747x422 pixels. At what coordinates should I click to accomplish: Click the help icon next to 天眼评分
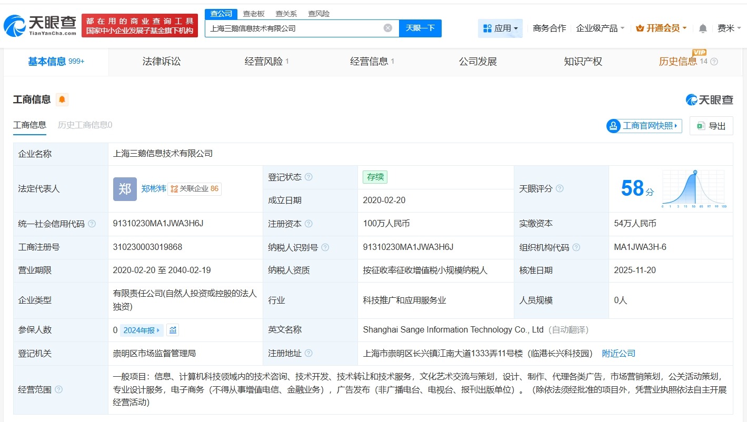tap(559, 188)
